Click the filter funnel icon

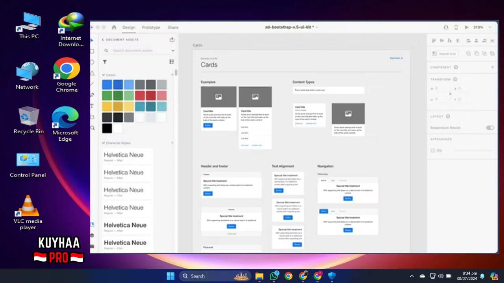click(x=105, y=62)
